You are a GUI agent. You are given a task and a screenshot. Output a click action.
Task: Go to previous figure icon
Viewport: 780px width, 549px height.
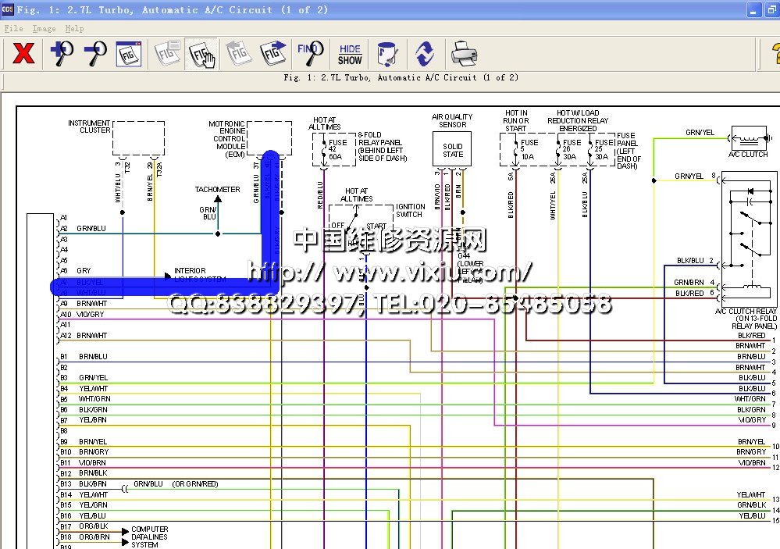[x=238, y=54]
